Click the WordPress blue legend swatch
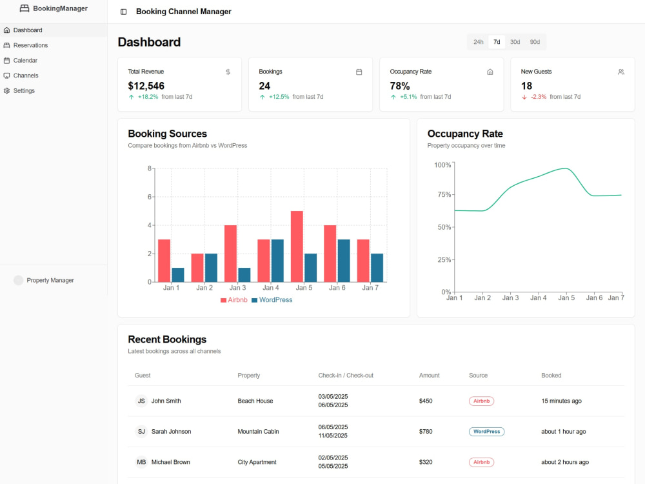This screenshot has height=484, width=645. [x=254, y=301]
